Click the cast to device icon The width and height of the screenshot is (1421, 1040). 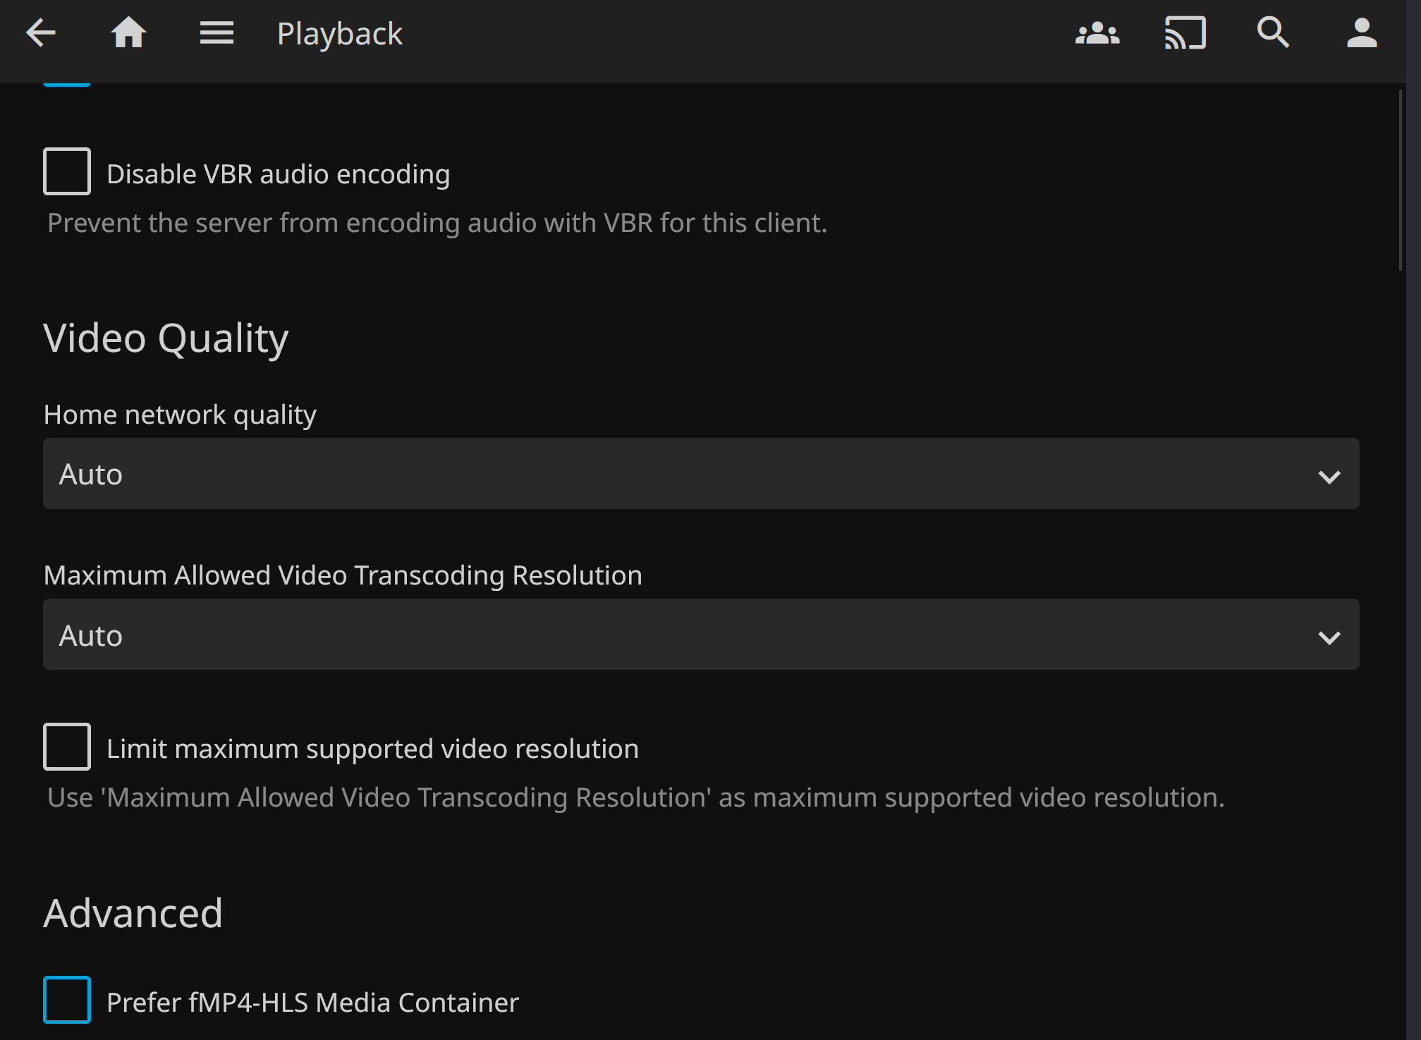(x=1185, y=33)
